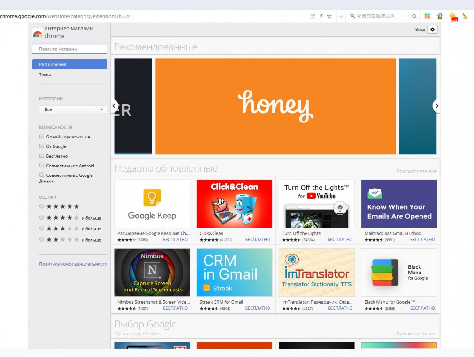Open the Nimbus Screenshot extension tile

point(152,273)
